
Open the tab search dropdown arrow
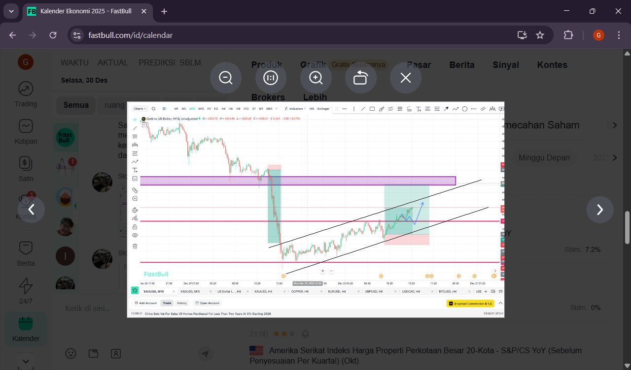point(11,11)
